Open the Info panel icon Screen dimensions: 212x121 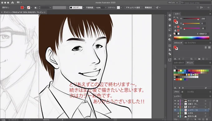[x=170, y=19]
